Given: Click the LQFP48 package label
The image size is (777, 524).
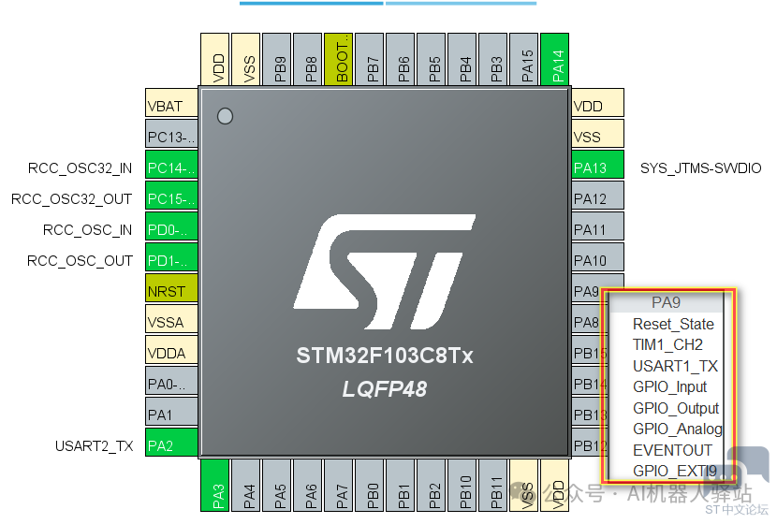Looking at the screenshot, I should [x=385, y=389].
